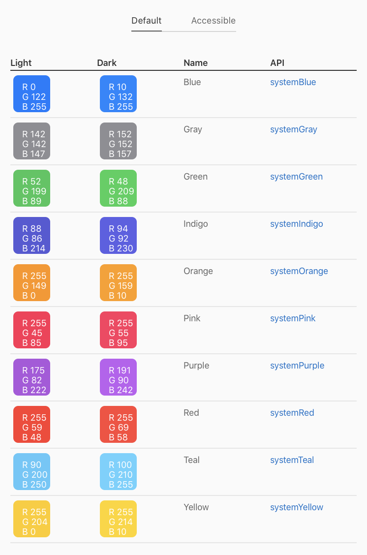Open the systemGray API link
Viewport: 367px width, 555px height.
[x=293, y=129]
